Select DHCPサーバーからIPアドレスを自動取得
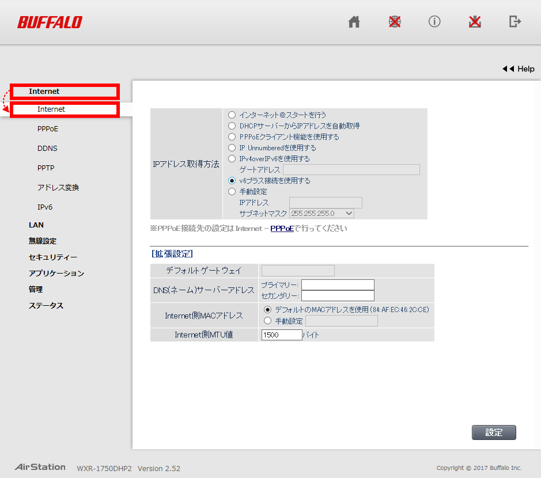This screenshot has width=541, height=478. 232,126
